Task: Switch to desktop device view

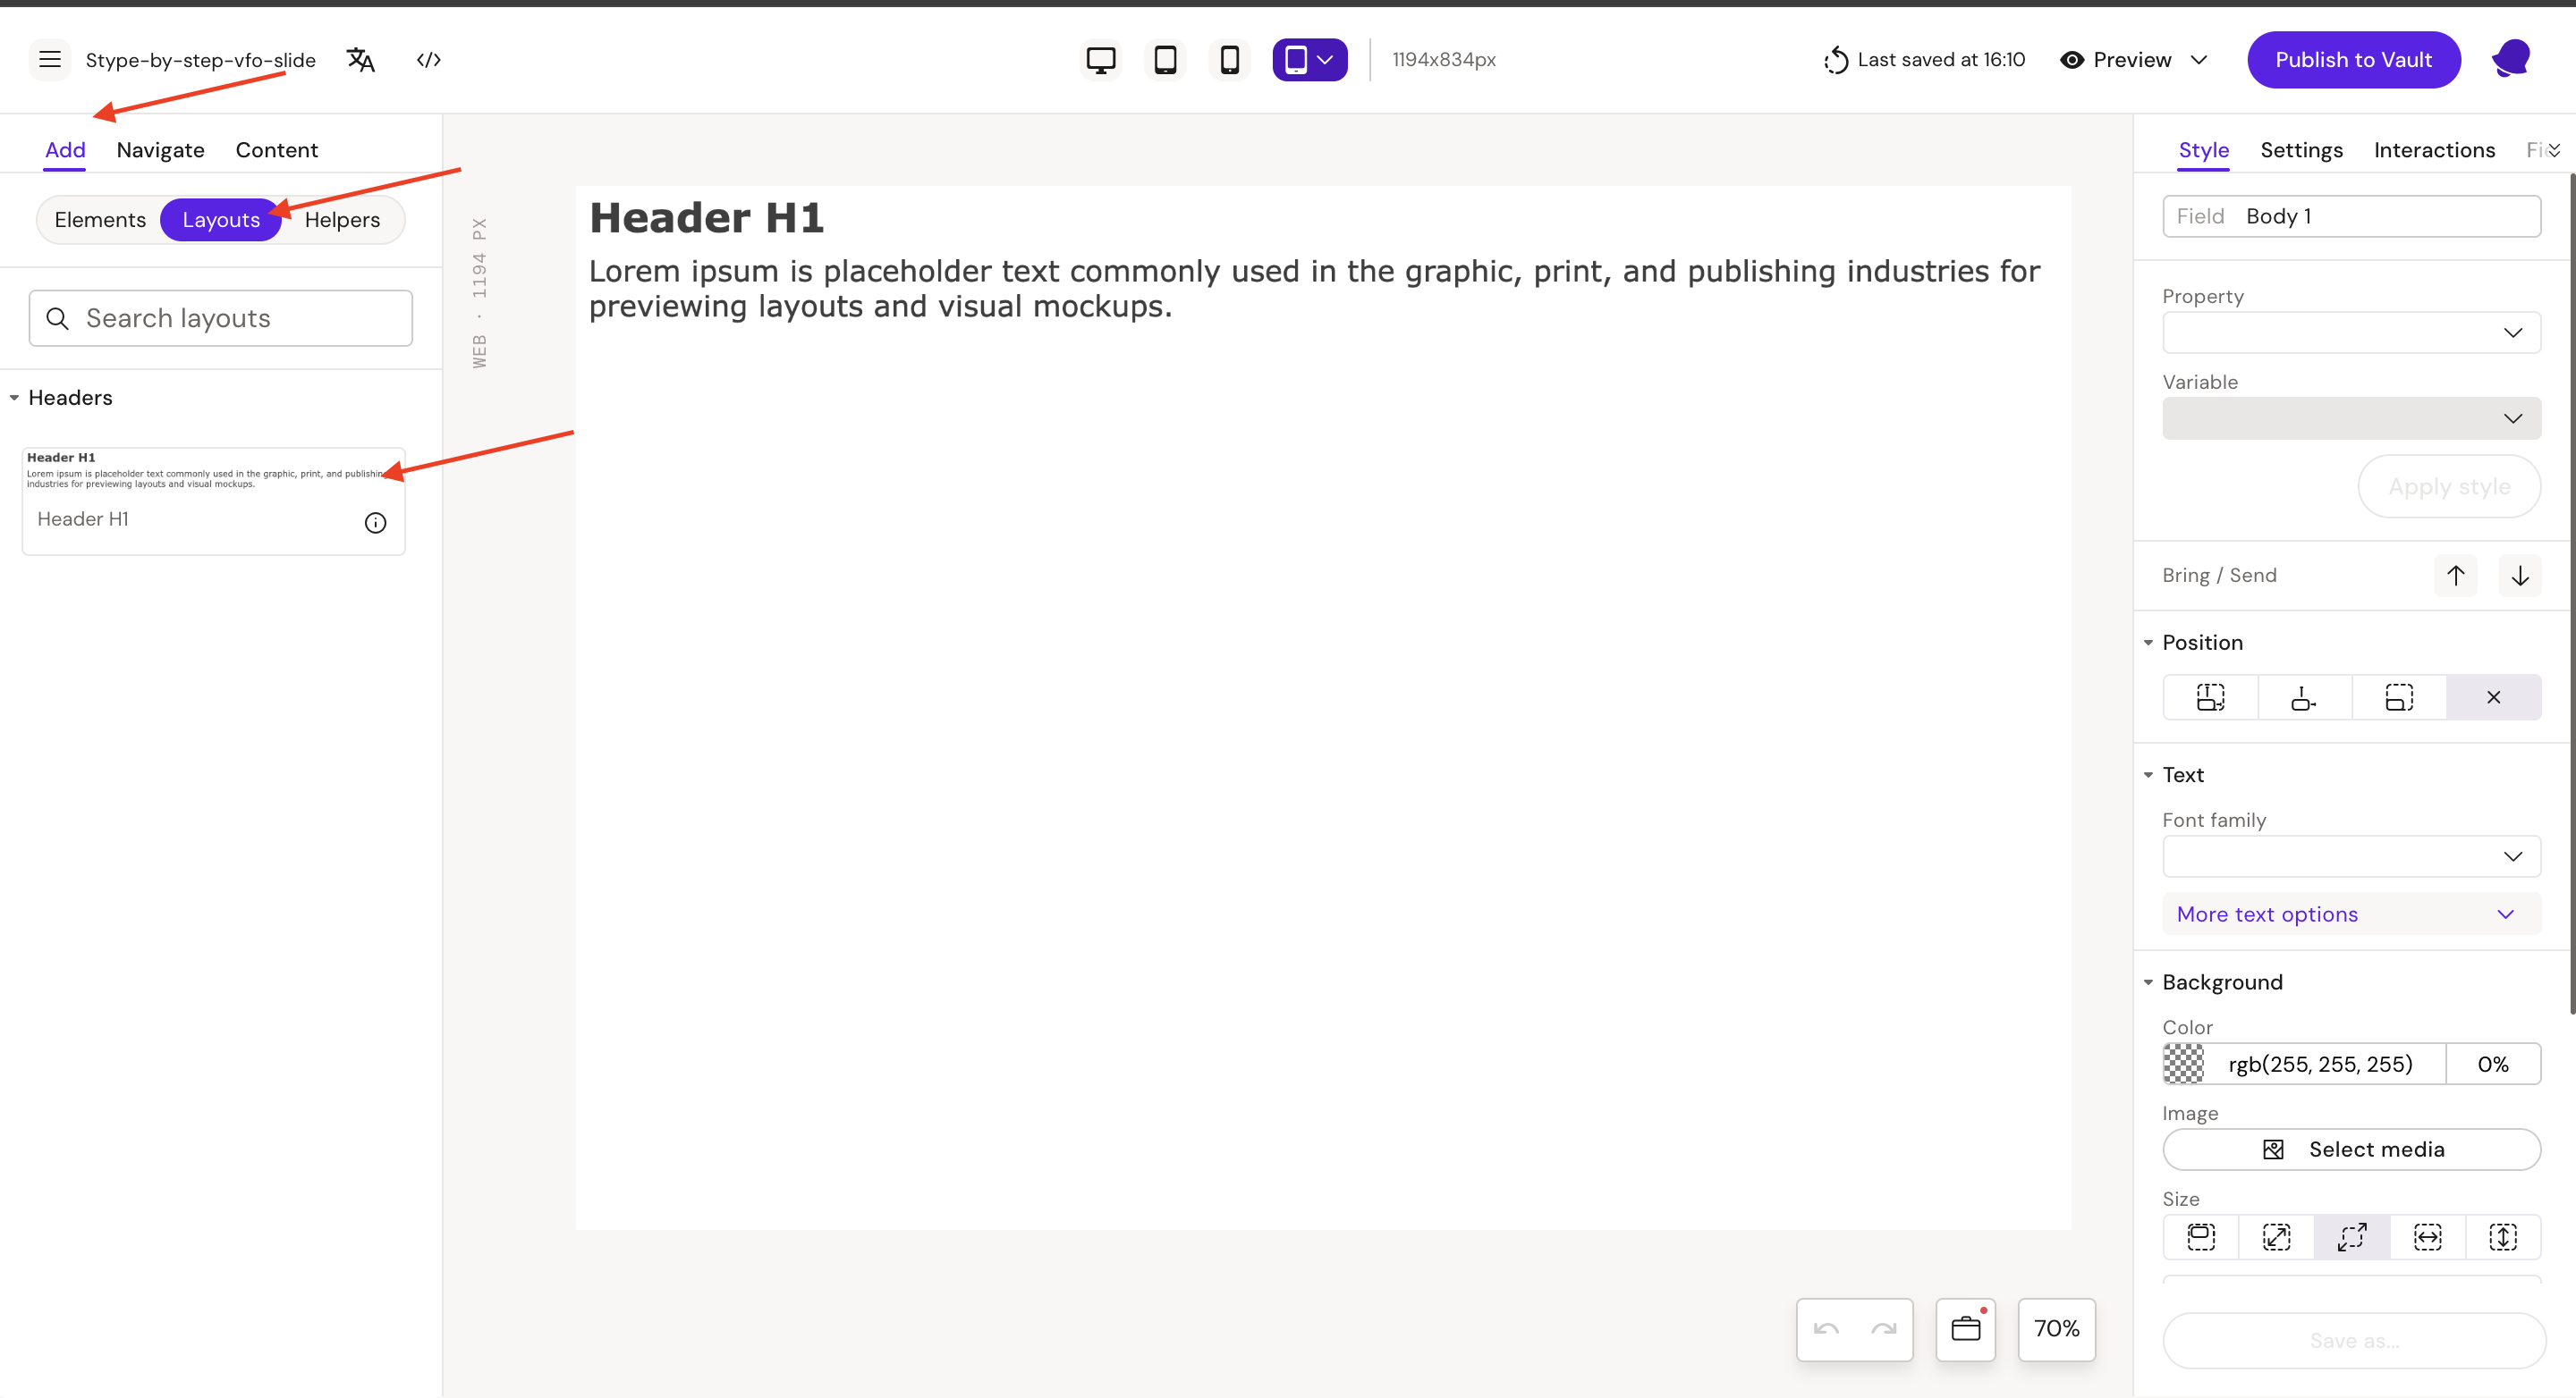Action: 1101,60
